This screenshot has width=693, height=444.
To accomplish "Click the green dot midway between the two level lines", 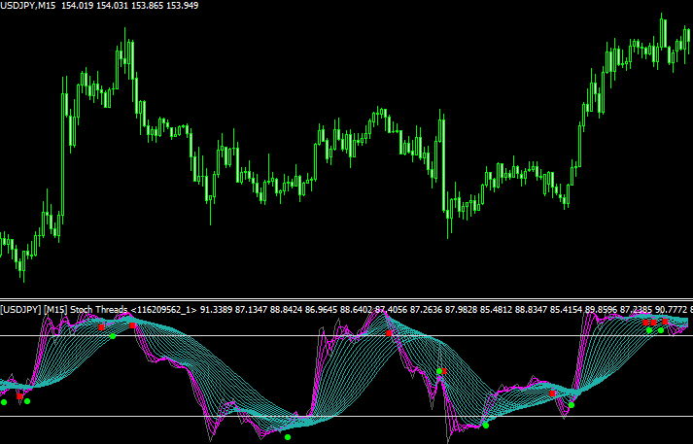I will (x=439, y=372).
